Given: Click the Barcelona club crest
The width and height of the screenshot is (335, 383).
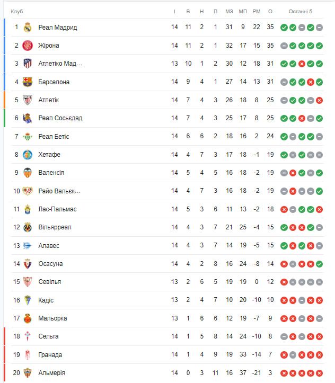Looking at the screenshot, I should tap(28, 82).
